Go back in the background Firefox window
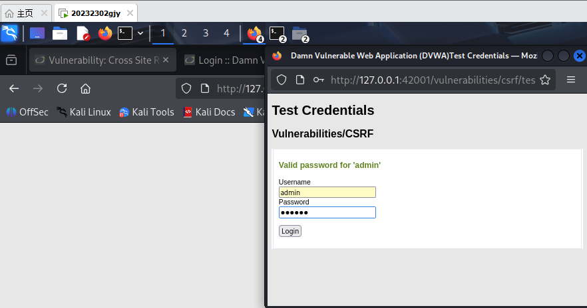Viewport: 587px width, 308px height. tap(14, 89)
